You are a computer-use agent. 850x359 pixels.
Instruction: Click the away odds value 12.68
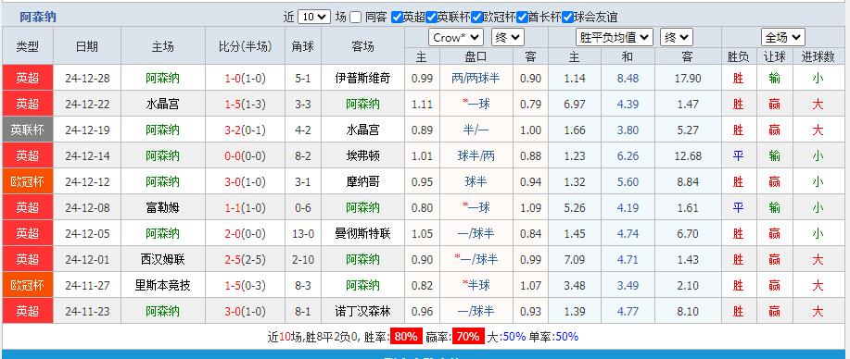(688, 156)
